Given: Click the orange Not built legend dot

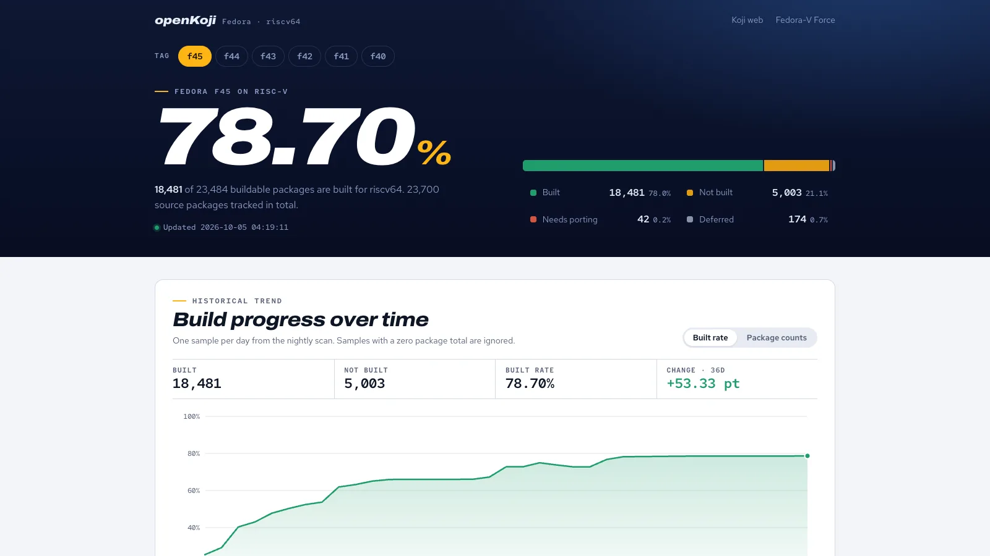Looking at the screenshot, I should pos(690,193).
